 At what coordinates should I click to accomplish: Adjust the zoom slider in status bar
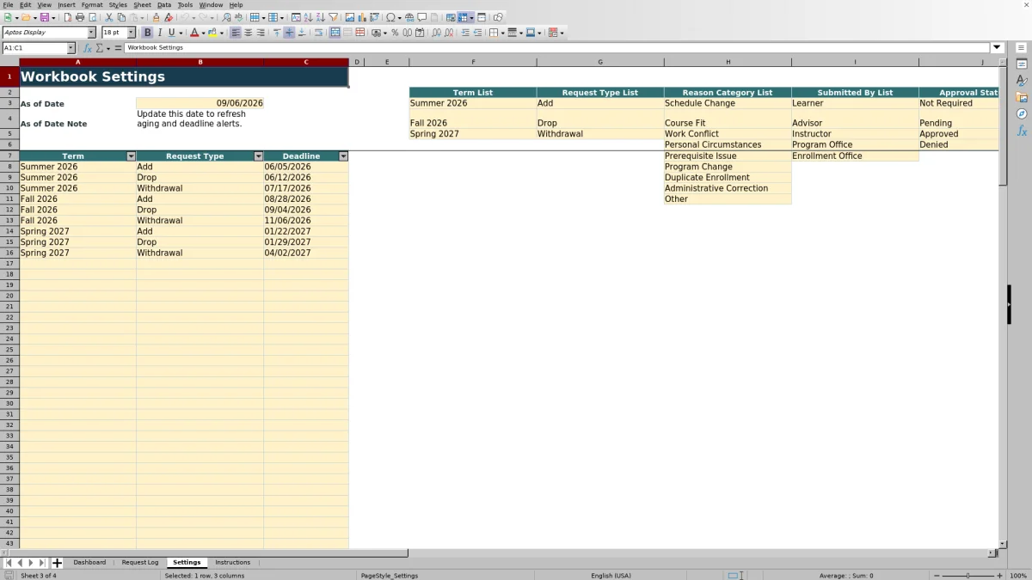pos(967,576)
